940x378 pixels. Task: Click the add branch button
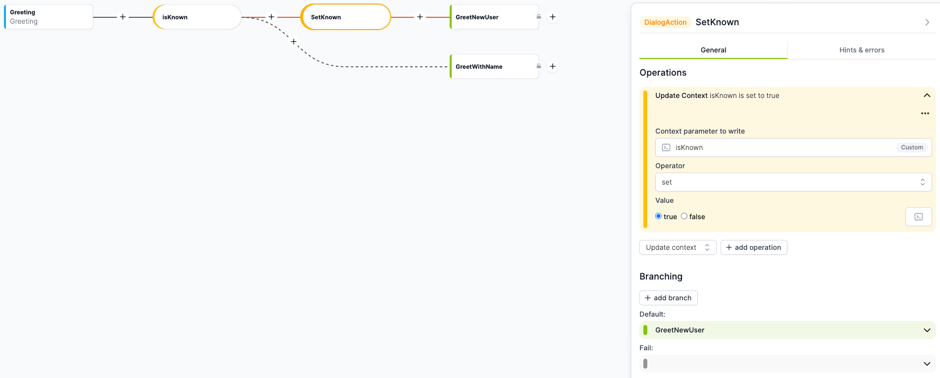pyautogui.click(x=668, y=298)
